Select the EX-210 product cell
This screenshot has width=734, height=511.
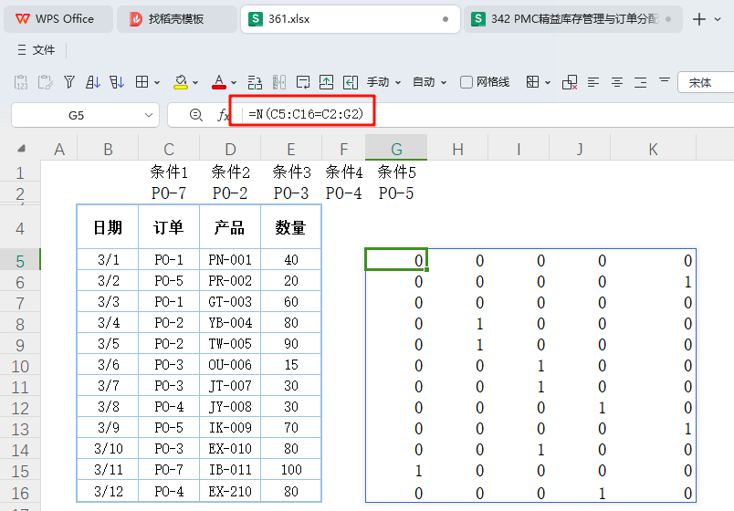[x=230, y=491]
